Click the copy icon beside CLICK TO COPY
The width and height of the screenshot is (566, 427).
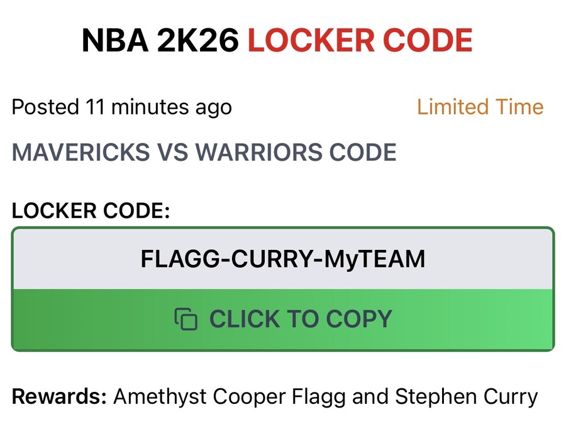186,320
